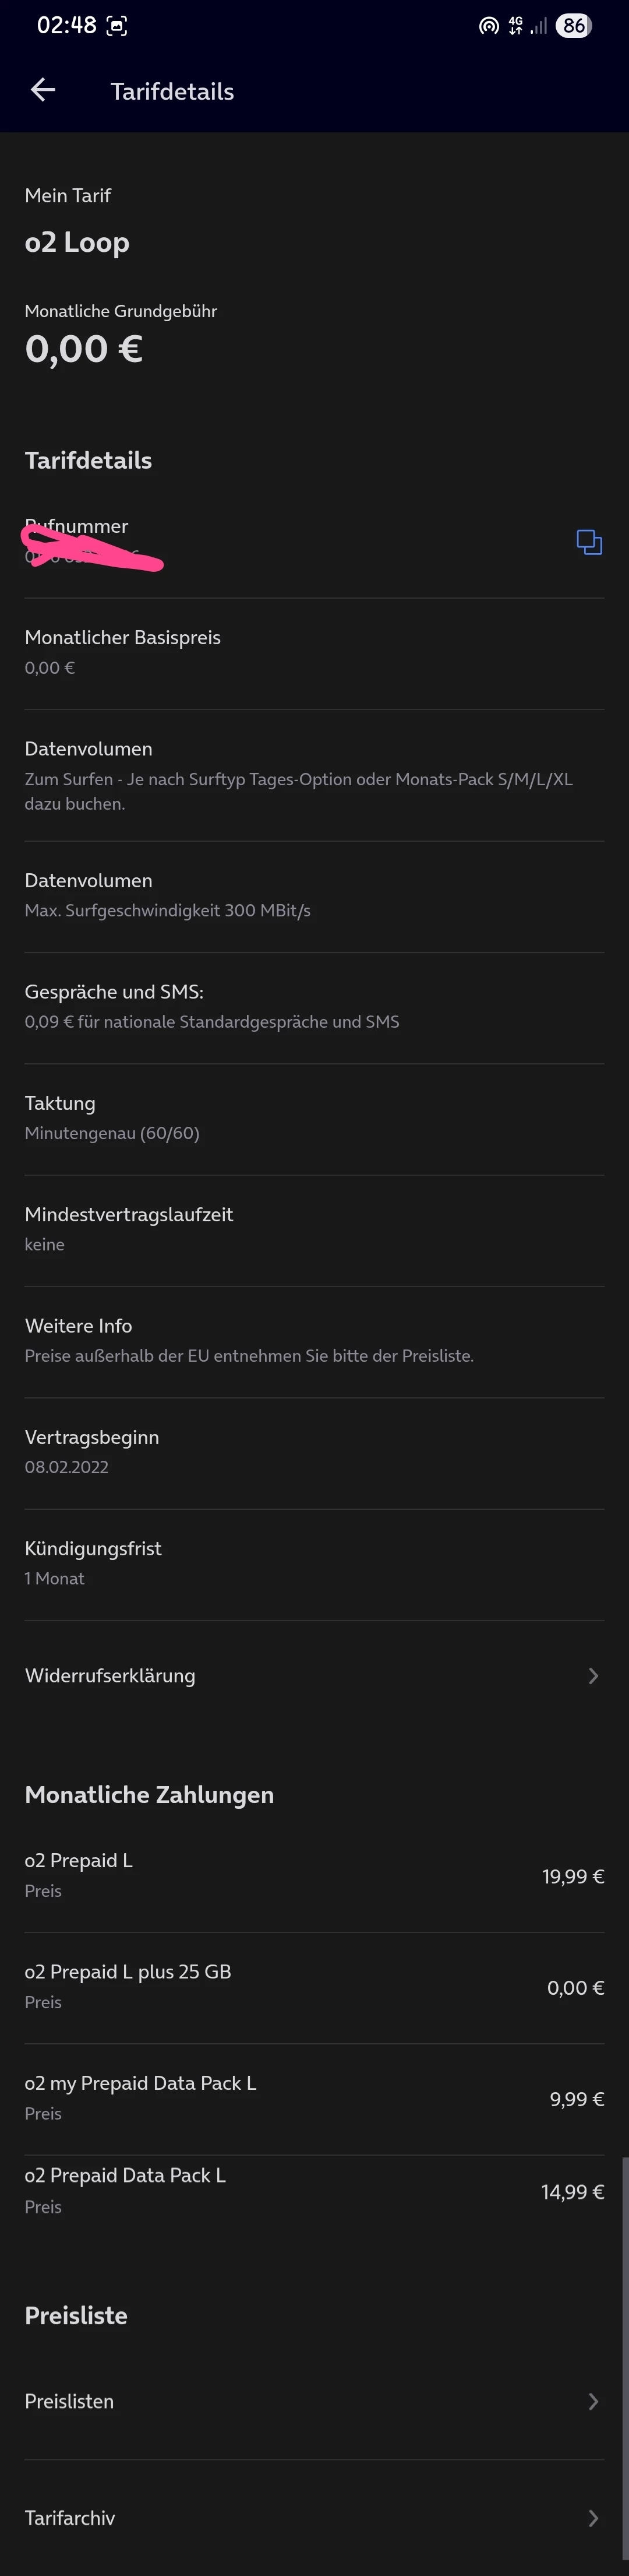Open the Preislisten link

tap(69, 2401)
